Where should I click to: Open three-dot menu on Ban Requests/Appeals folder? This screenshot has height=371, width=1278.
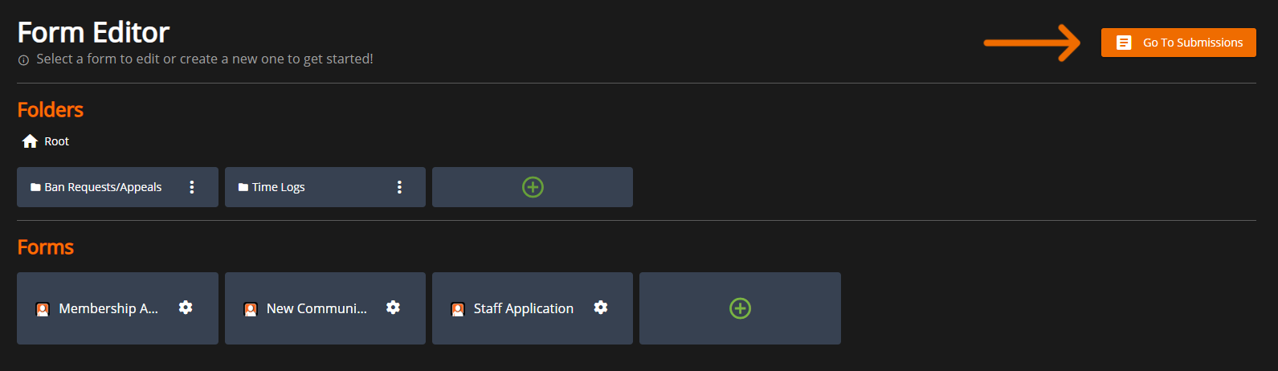tap(192, 187)
